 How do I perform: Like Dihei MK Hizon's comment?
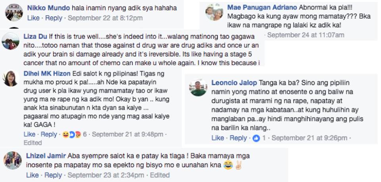click(x=29, y=134)
